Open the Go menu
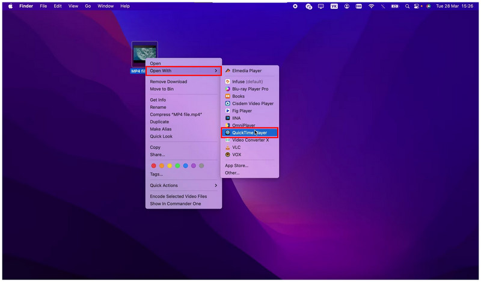Screen dimensions: 481x282 pos(88,6)
